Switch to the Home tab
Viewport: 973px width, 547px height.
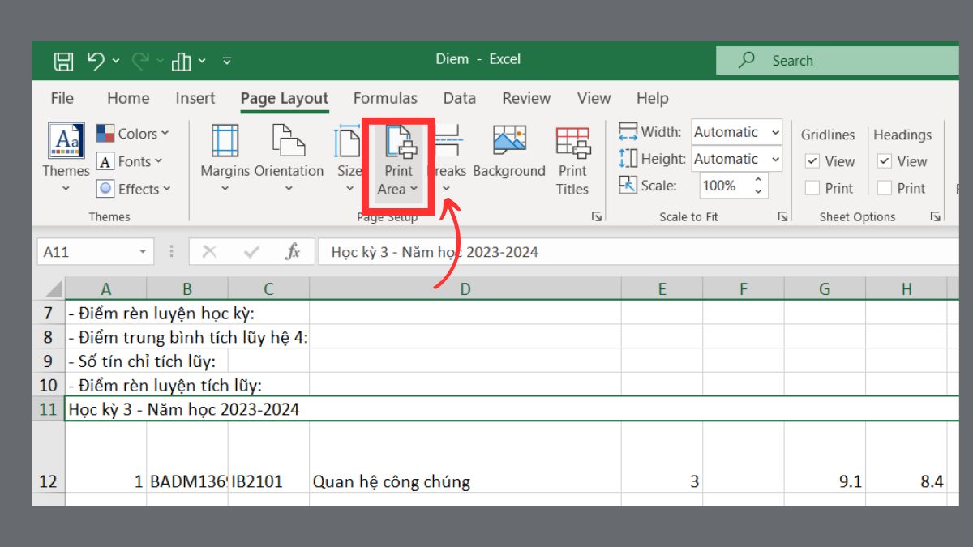(128, 98)
